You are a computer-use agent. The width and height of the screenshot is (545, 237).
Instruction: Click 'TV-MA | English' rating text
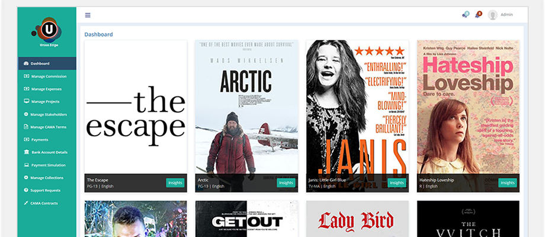point(322,186)
